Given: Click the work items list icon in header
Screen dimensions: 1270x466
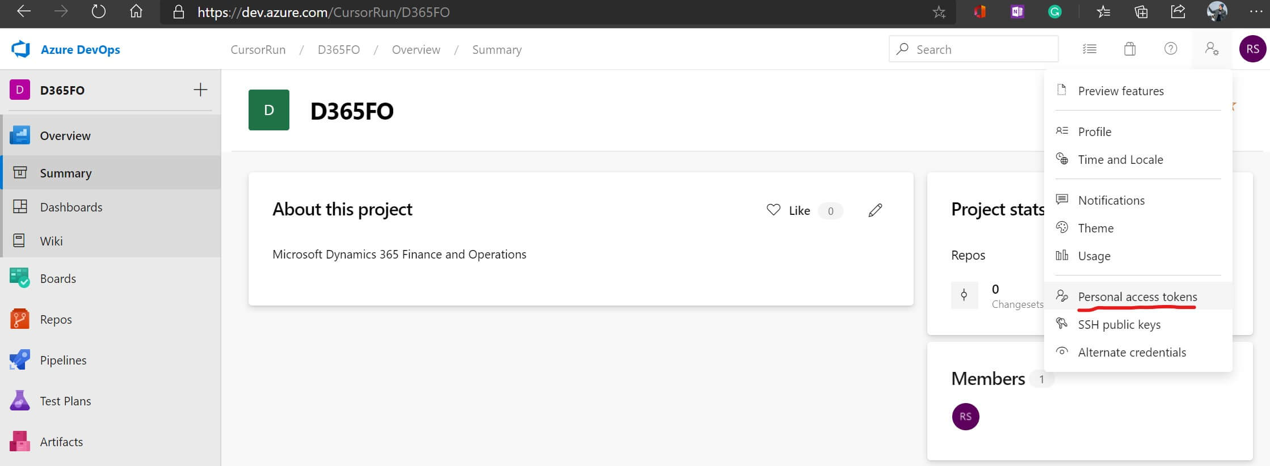Looking at the screenshot, I should (x=1090, y=49).
